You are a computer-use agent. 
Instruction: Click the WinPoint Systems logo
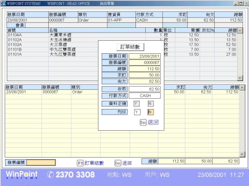pos(22,175)
